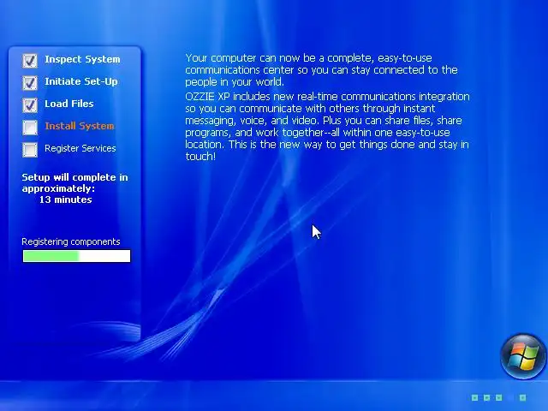Click the paragraph starting "Your computer can now"
Screen dimensions: 548x411
(x=322, y=70)
